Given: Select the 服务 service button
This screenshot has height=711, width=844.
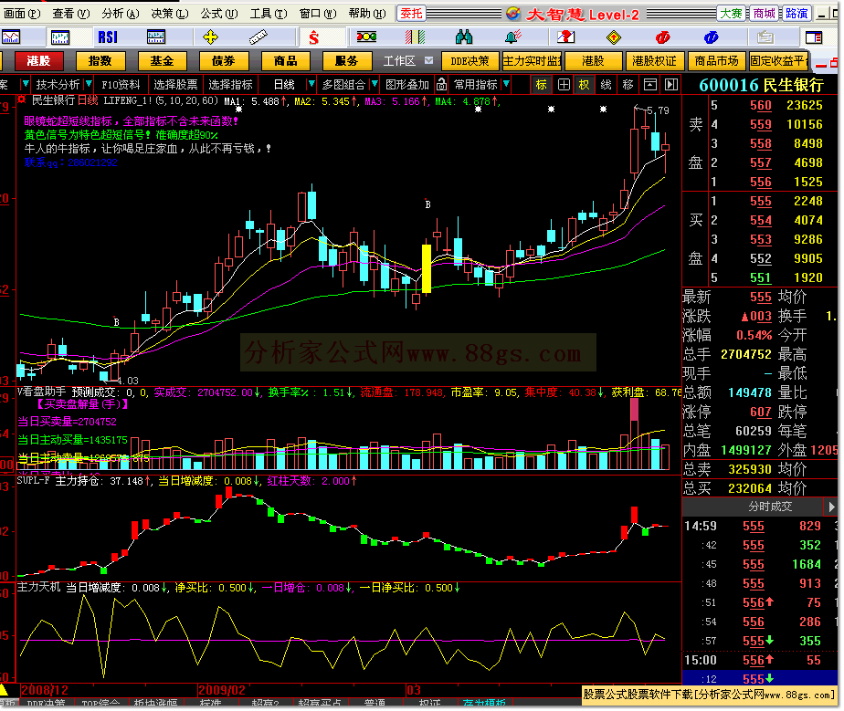Looking at the screenshot, I should (347, 61).
